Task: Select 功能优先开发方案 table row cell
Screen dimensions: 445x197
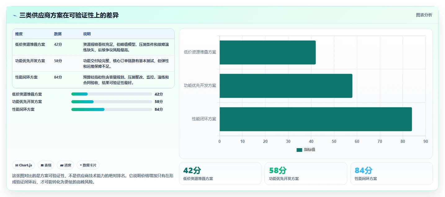Action: click(x=30, y=61)
